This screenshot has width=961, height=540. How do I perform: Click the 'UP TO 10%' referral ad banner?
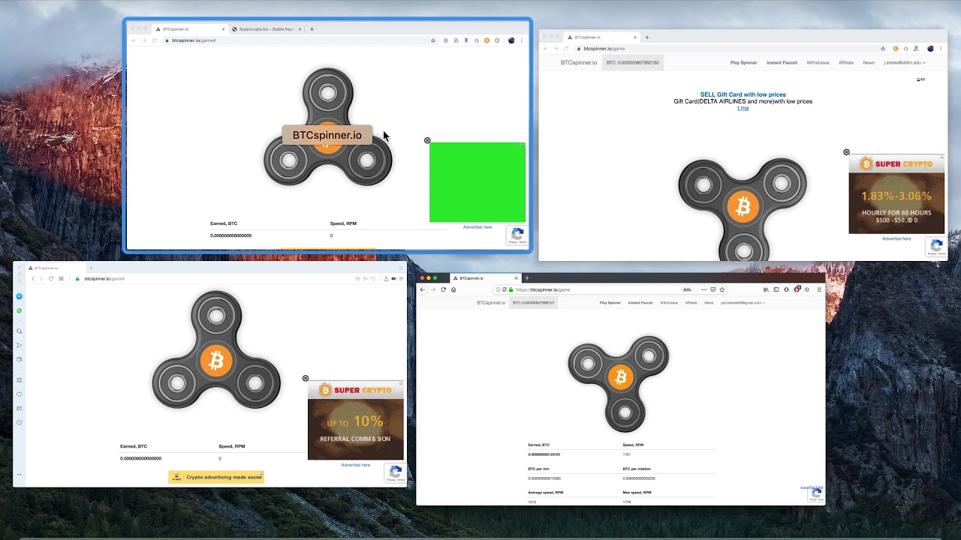(x=356, y=420)
